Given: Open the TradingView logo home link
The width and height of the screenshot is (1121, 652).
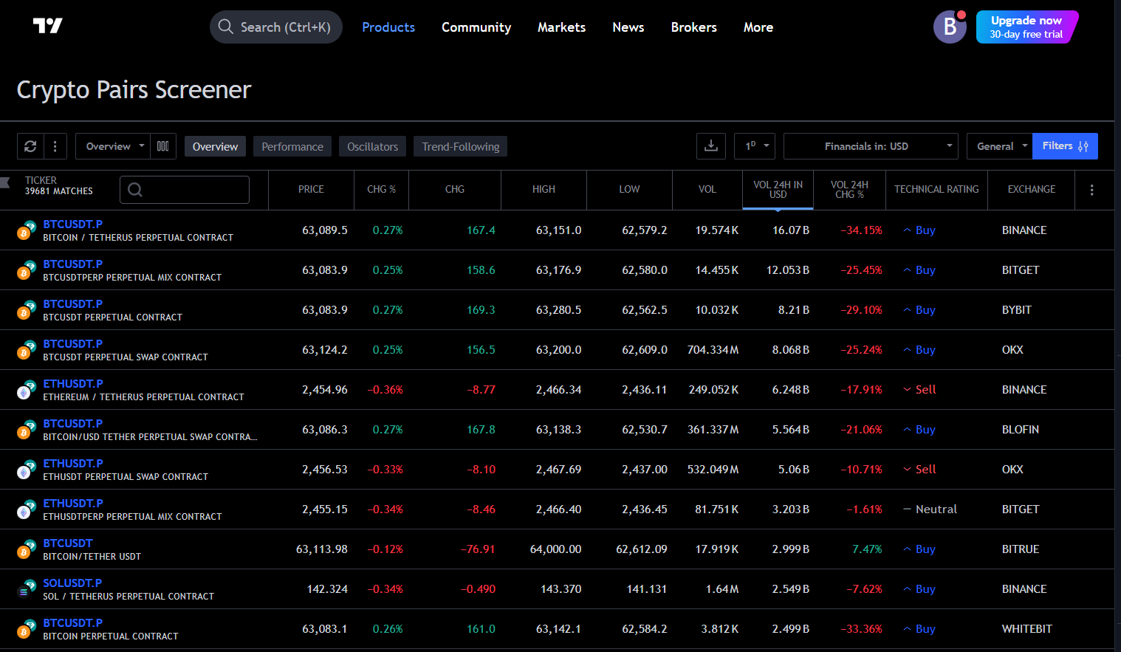Looking at the screenshot, I should pyautogui.click(x=48, y=26).
